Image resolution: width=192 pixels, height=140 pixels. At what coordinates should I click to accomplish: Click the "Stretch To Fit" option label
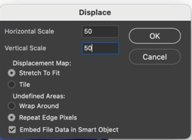click(x=39, y=73)
